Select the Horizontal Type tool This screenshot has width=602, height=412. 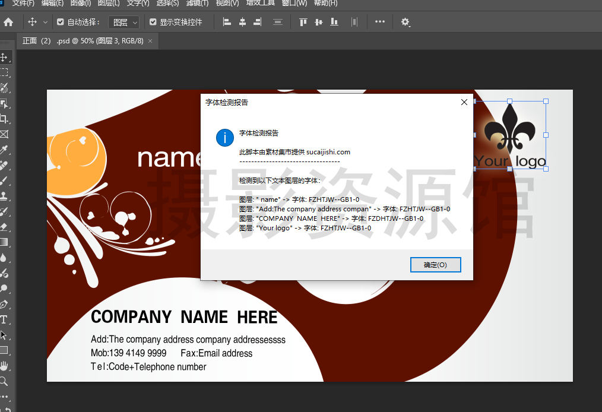click(4, 319)
